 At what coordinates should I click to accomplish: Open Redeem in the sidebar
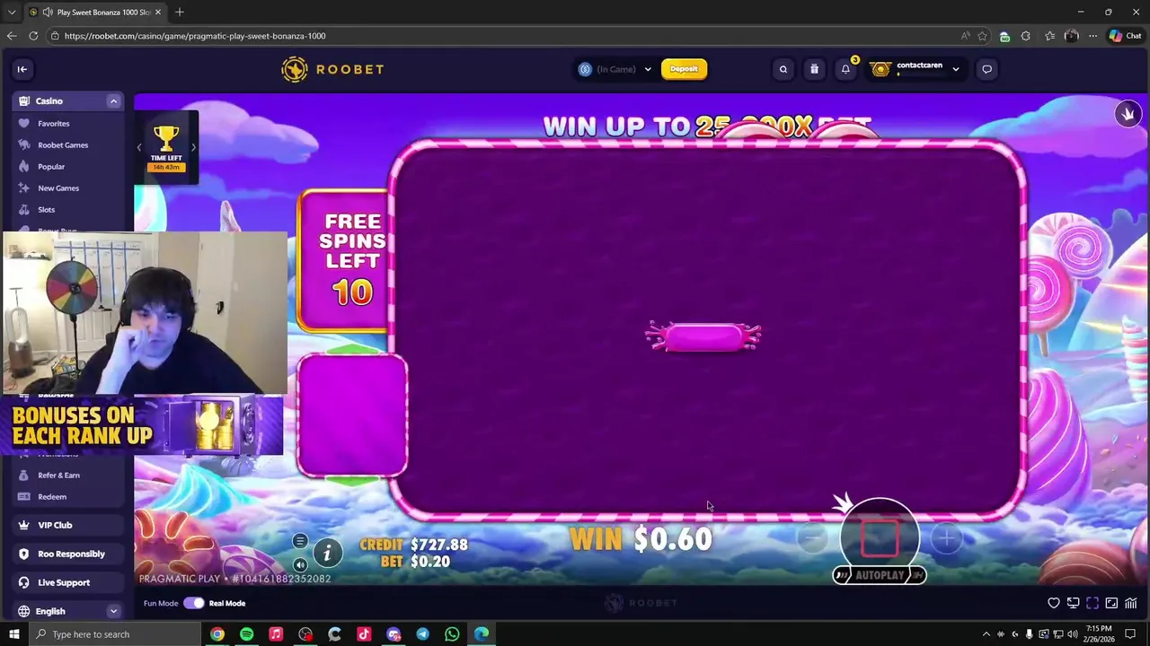click(x=52, y=497)
